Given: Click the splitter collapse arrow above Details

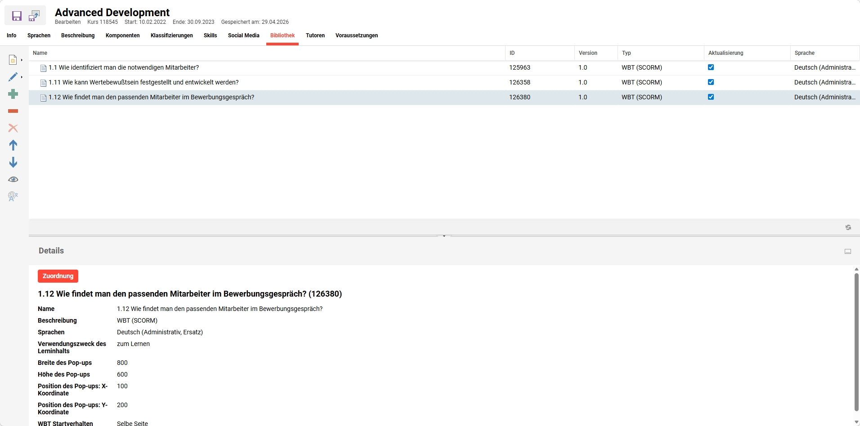Looking at the screenshot, I should click(444, 236).
